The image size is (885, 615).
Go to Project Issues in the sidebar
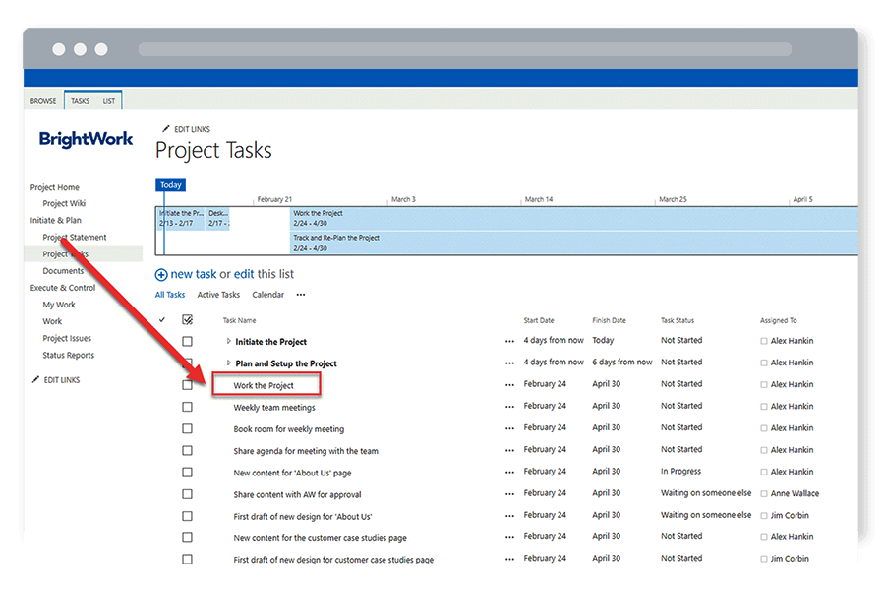pyautogui.click(x=67, y=338)
